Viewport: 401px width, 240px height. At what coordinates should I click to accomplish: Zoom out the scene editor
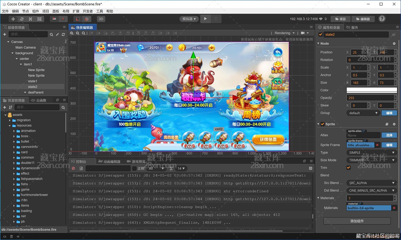point(78,33)
